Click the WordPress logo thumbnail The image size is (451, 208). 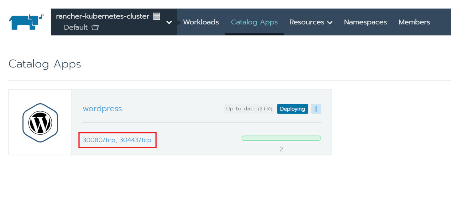pos(40,123)
